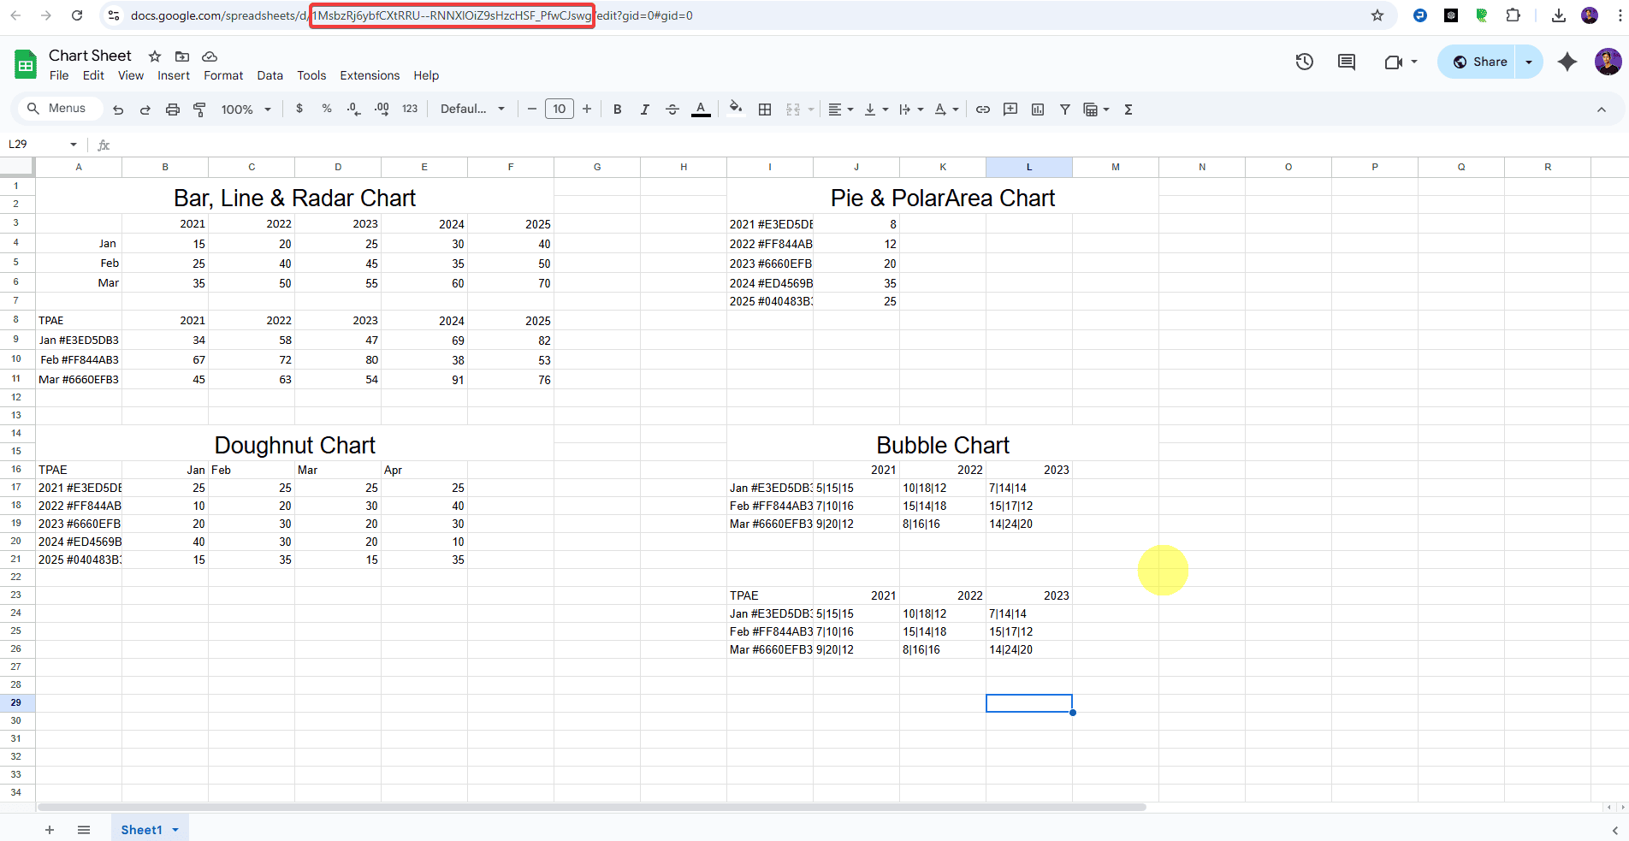Open the Borders tool

click(765, 110)
